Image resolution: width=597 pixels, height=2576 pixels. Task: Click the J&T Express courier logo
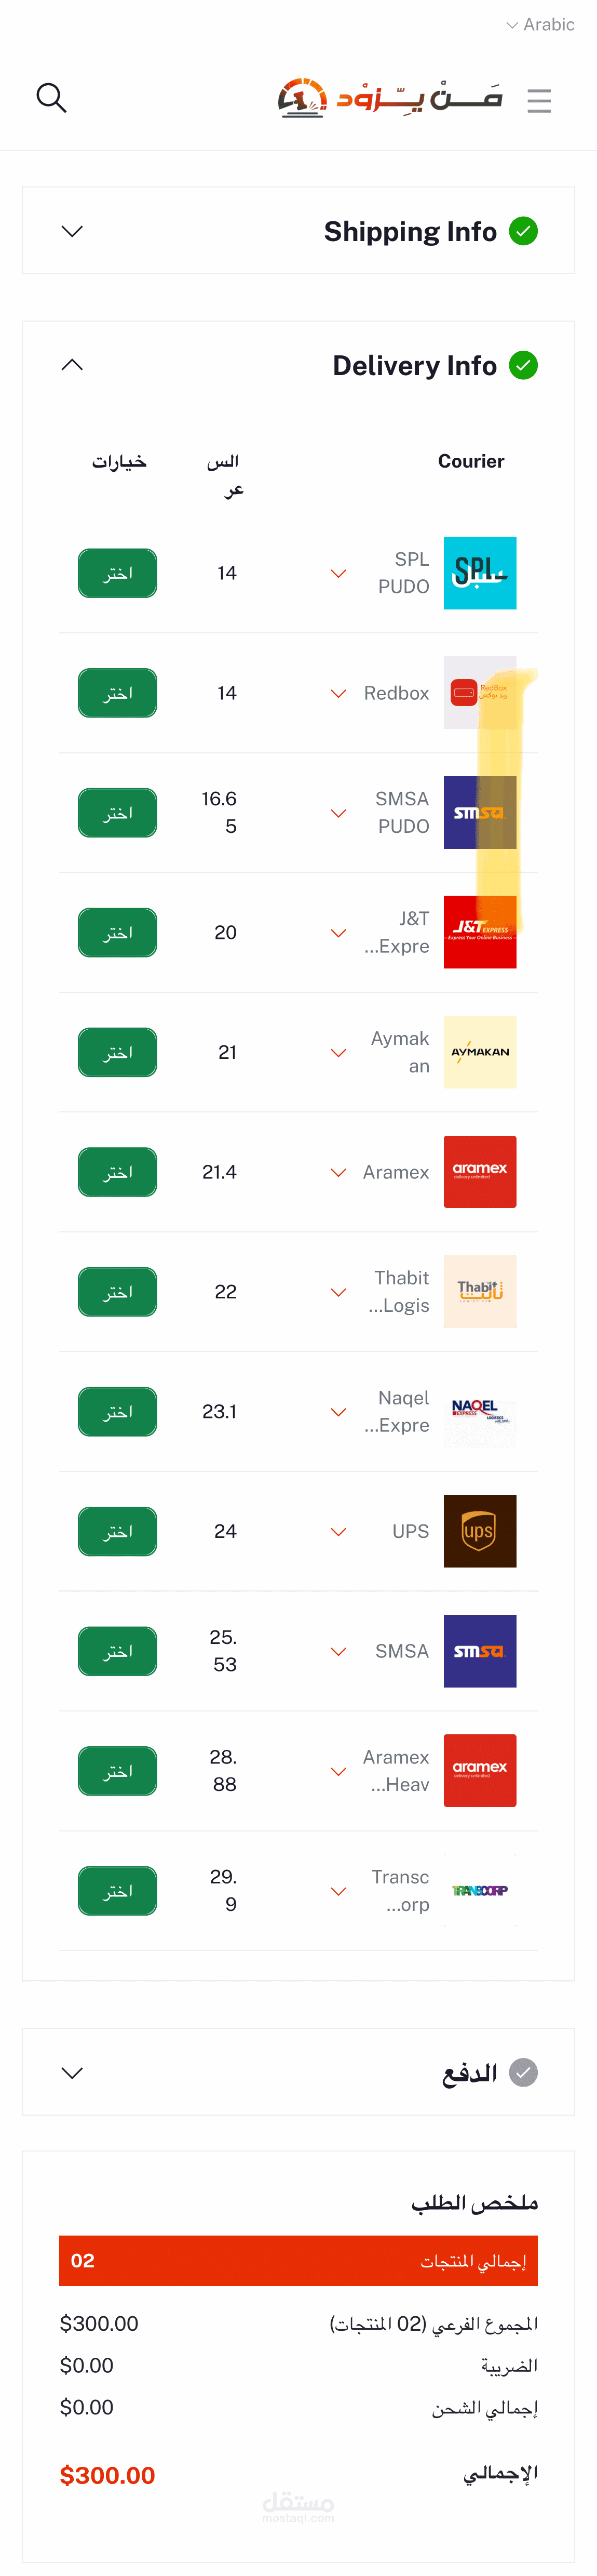click(480, 932)
